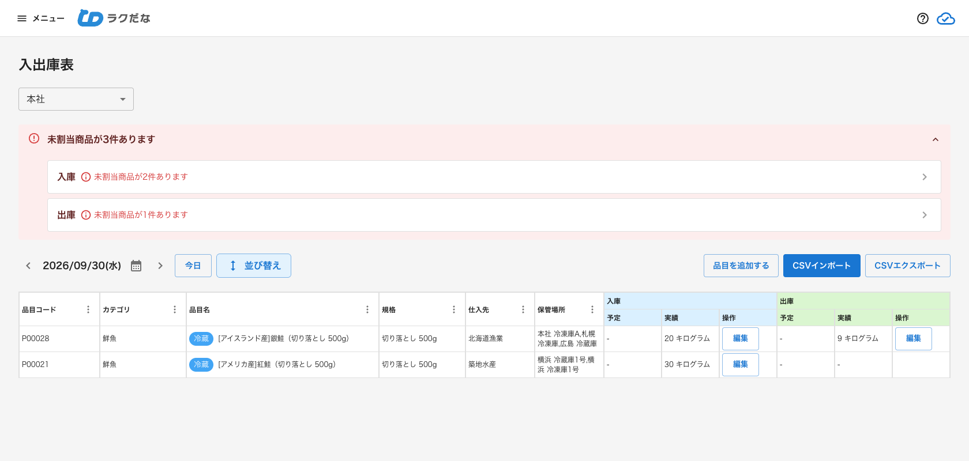Open the calendar date picker icon

coord(136,266)
